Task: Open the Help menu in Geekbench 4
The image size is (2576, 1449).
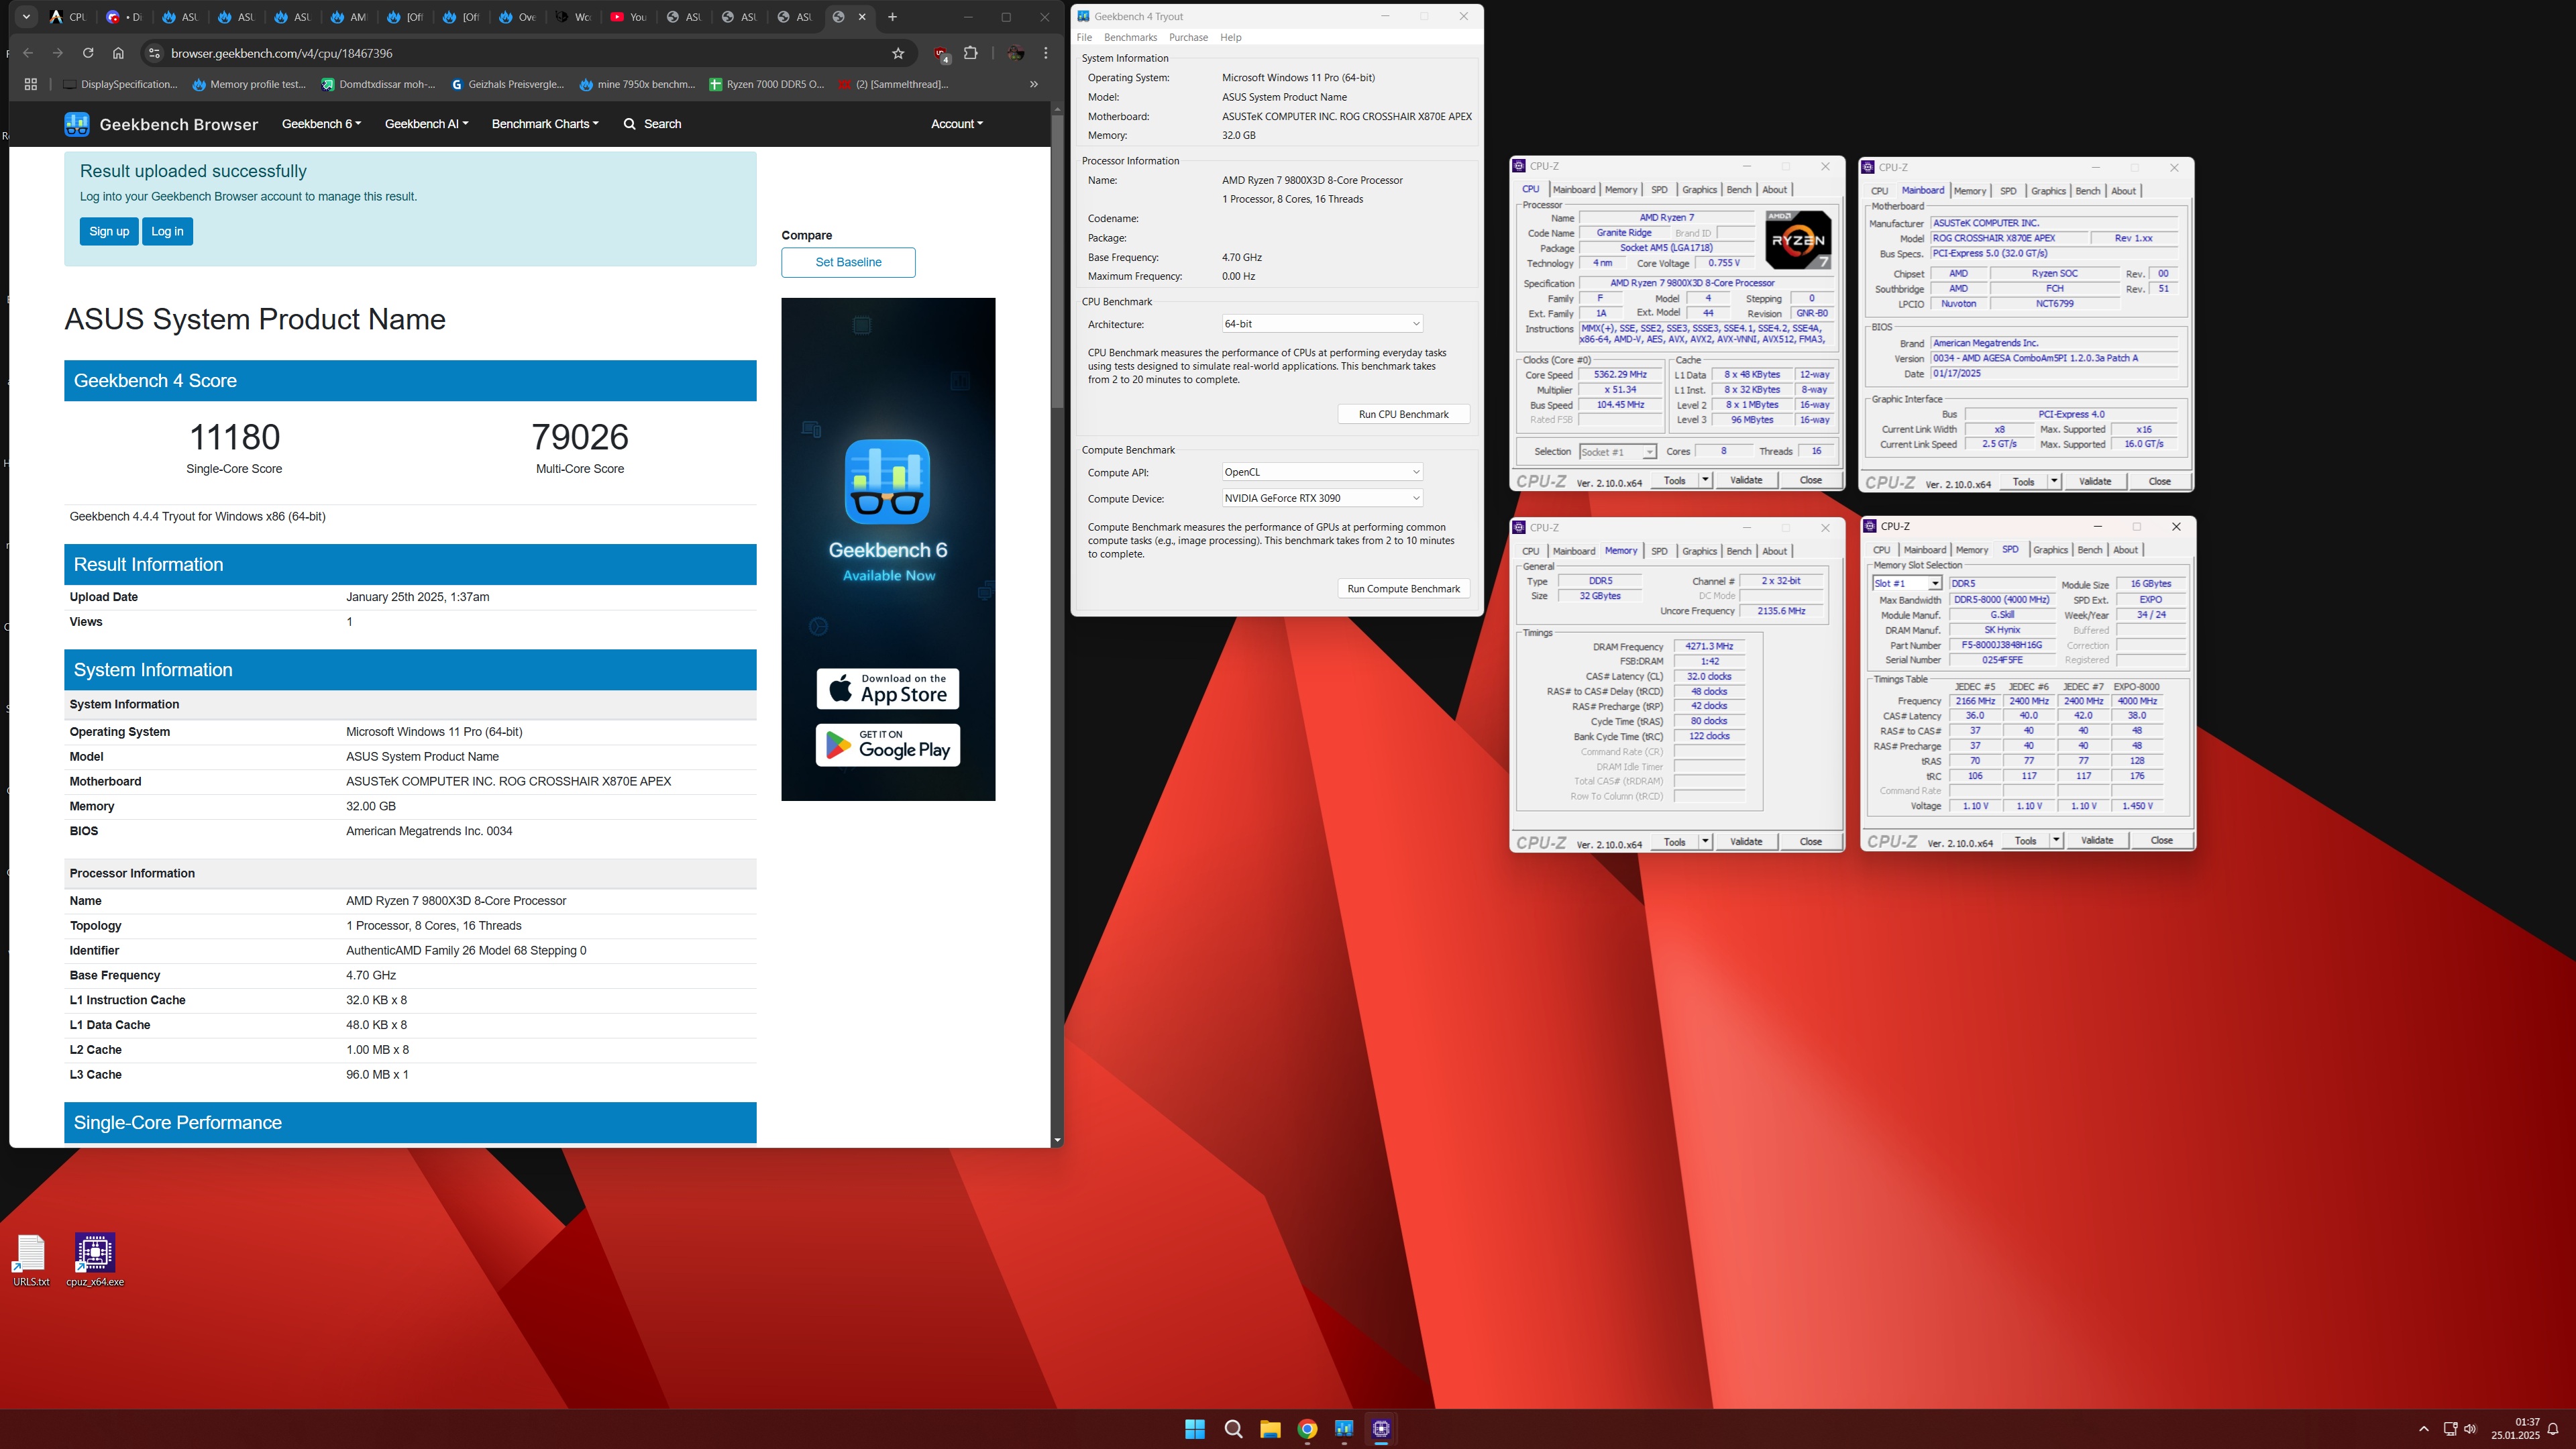Action: [1230, 37]
